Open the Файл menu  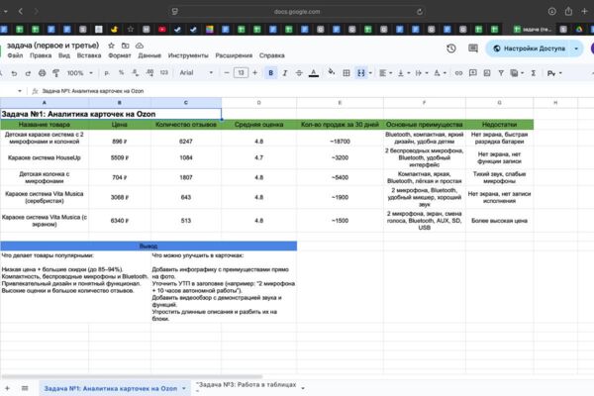point(15,55)
